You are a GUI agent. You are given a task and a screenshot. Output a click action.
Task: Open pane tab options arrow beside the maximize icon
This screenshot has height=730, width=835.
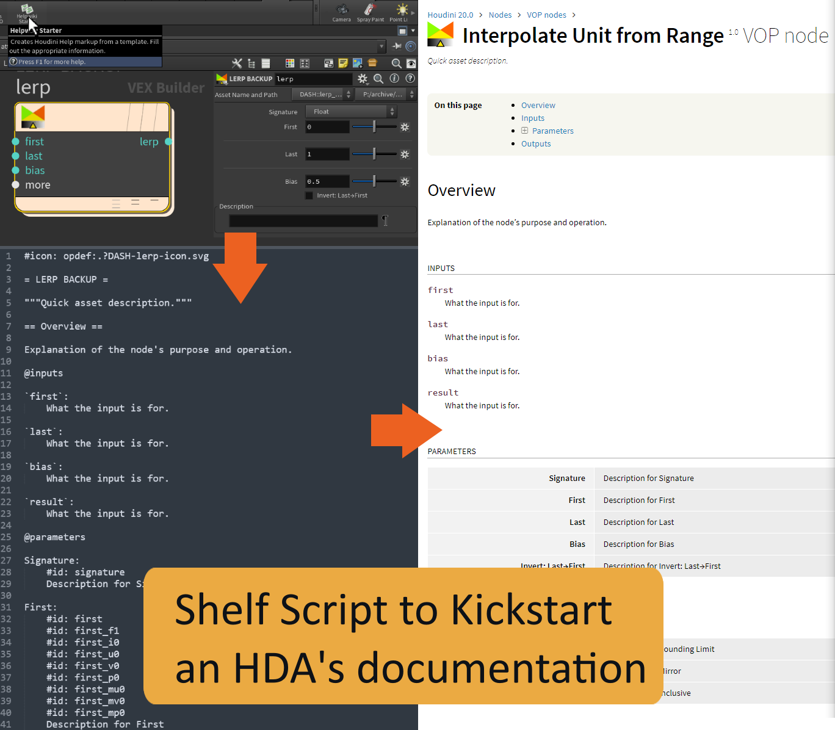pos(413,31)
